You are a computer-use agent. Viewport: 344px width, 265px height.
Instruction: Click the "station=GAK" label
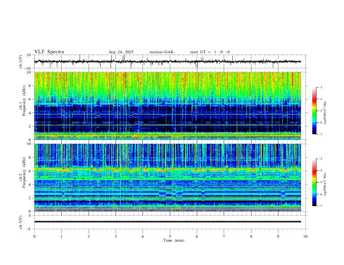click(161, 52)
